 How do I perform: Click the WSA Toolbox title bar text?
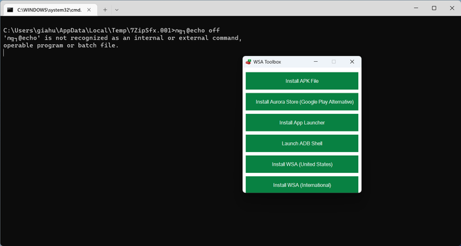tap(267, 62)
